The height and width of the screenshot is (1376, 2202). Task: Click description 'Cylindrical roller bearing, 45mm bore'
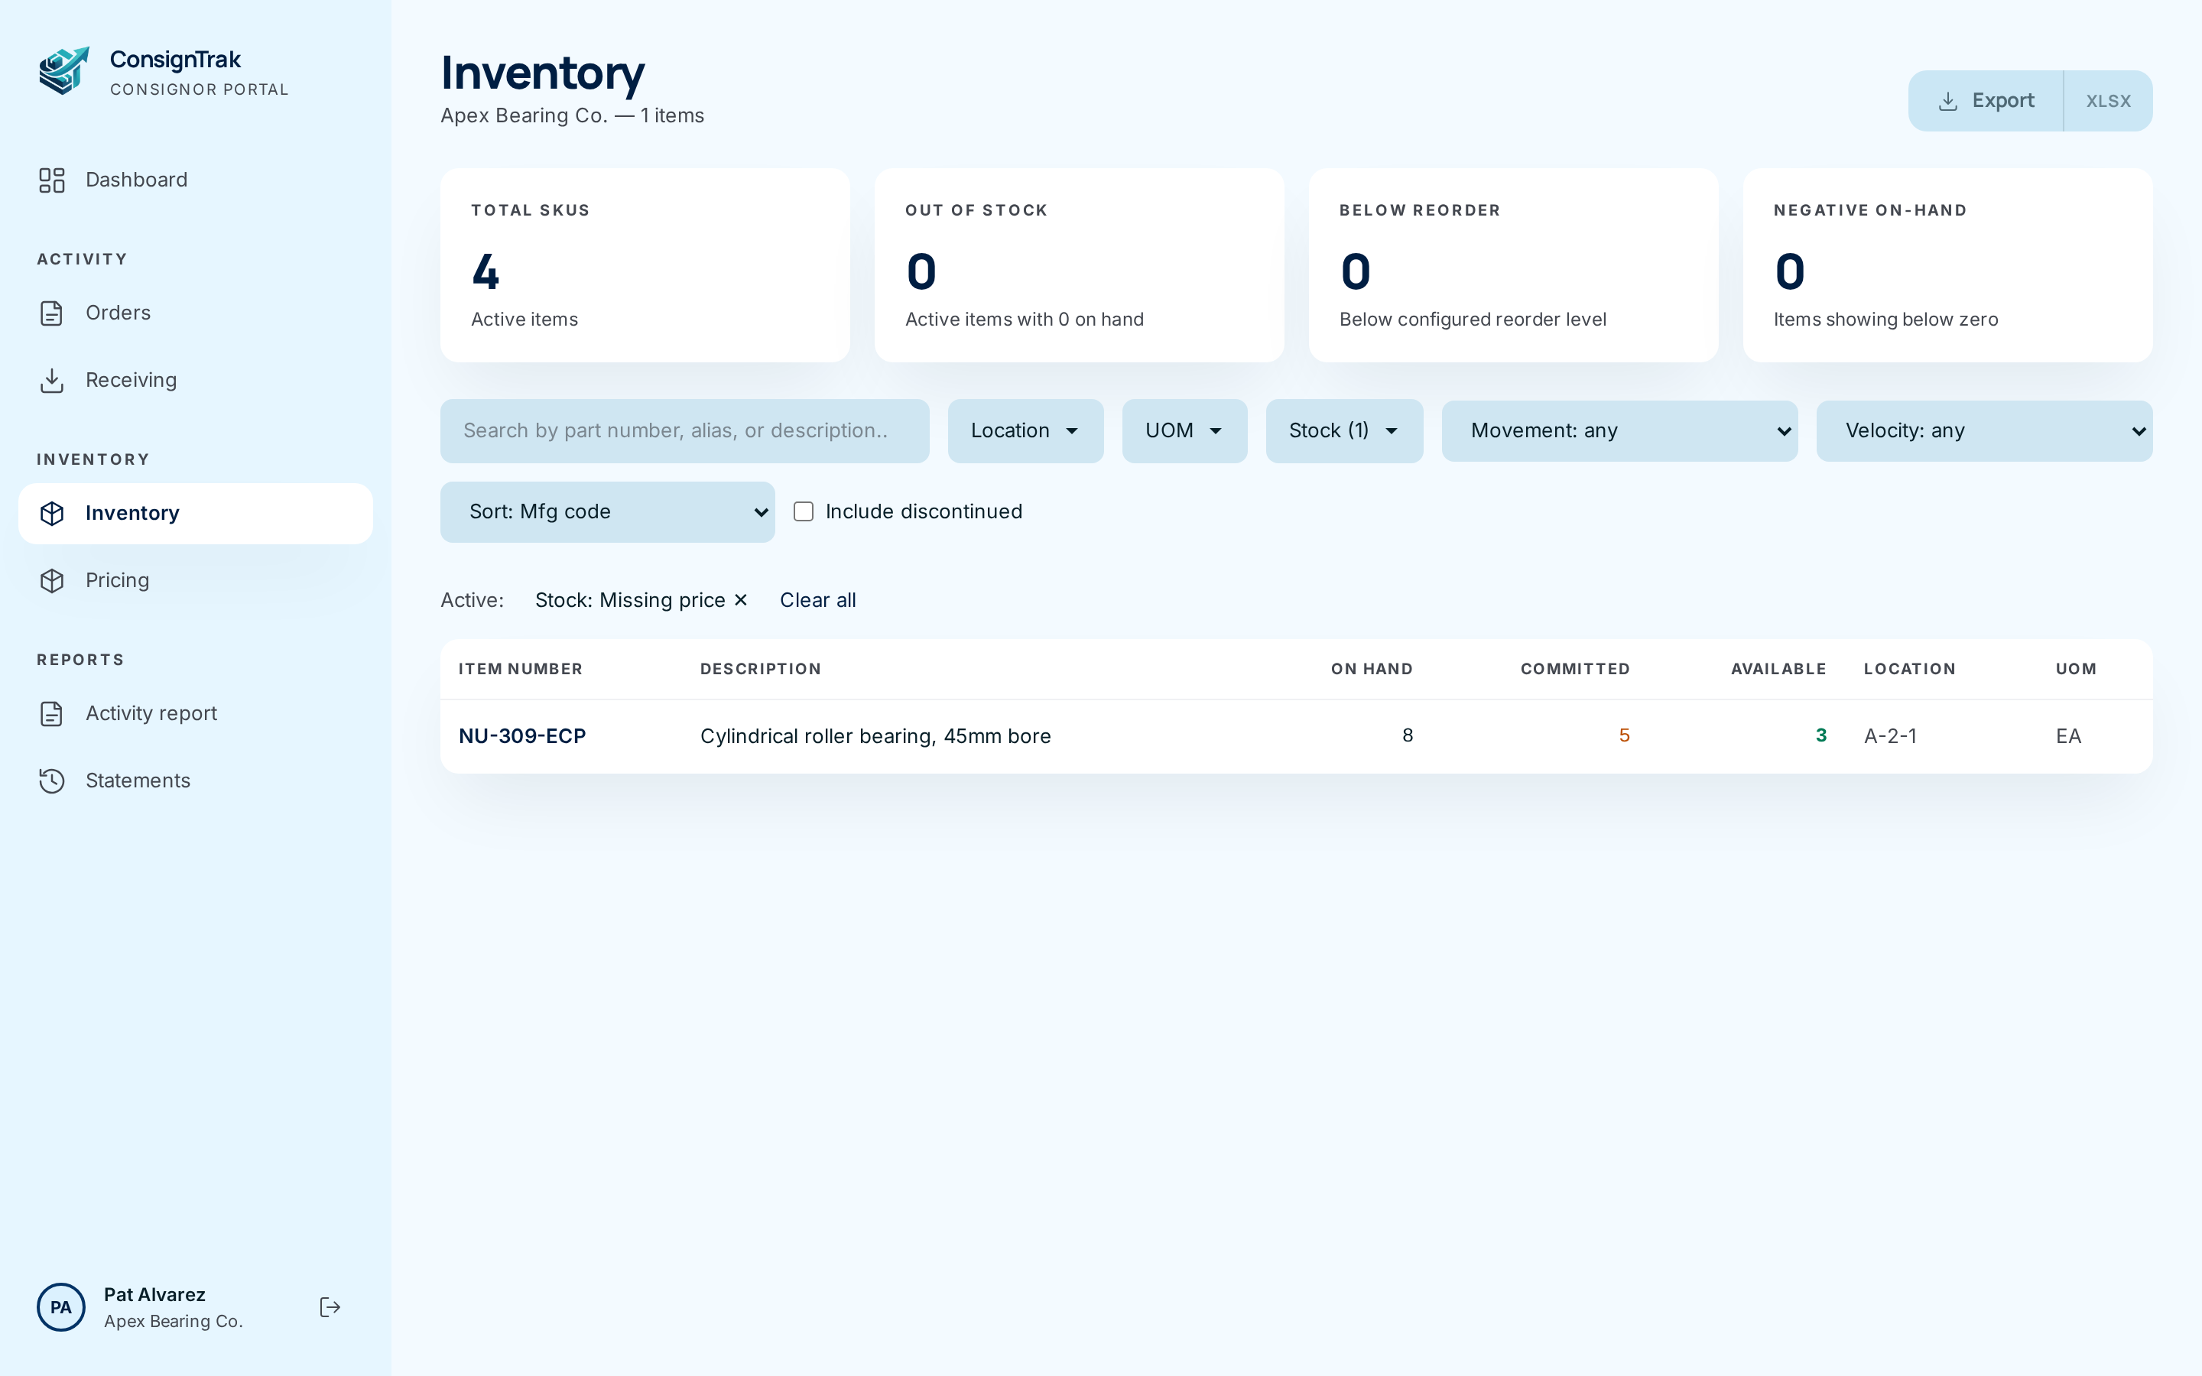pyautogui.click(x=875, y=736)
